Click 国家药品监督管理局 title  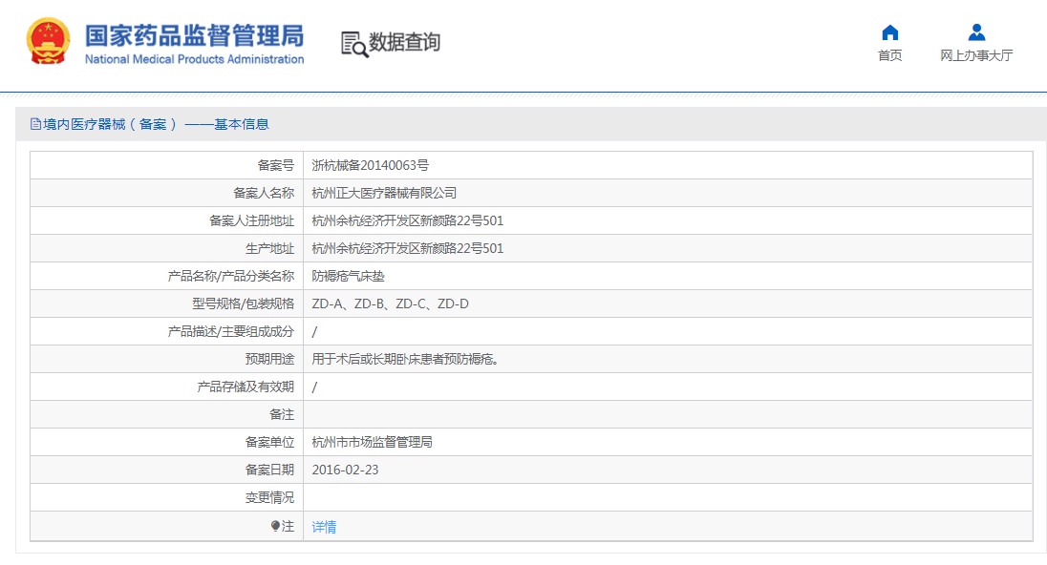pos(194,35)
